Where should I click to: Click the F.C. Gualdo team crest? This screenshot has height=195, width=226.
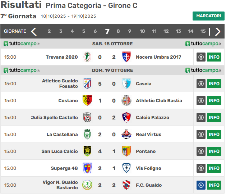(x=126, y=185)
